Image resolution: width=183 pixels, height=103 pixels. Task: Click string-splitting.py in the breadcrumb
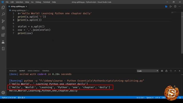point(19,10)
